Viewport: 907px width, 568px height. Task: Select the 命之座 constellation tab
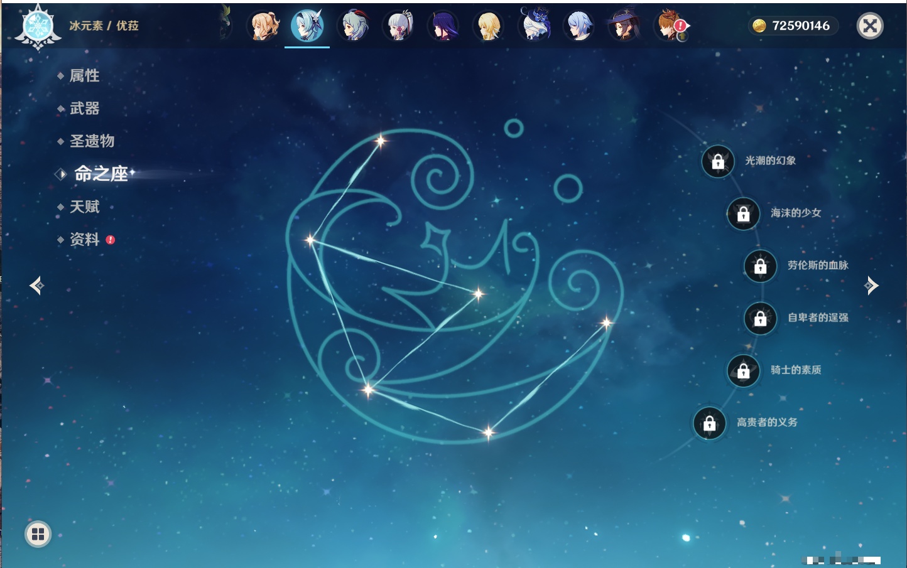click(x=100, y=174)
